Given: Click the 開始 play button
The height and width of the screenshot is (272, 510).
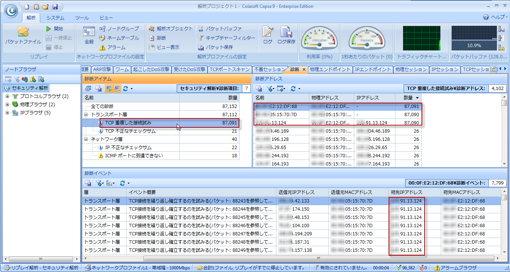Looking at the screenshot, I should [49, 28].
